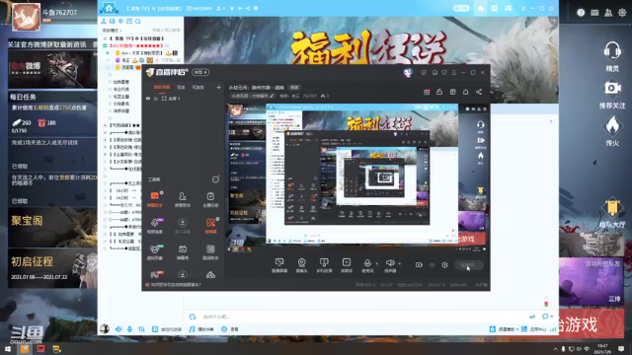Open the bell notification icon in streaming companion
Image resolution: width=632 pixels, height=355 pixels.
[x=465, y=92]
